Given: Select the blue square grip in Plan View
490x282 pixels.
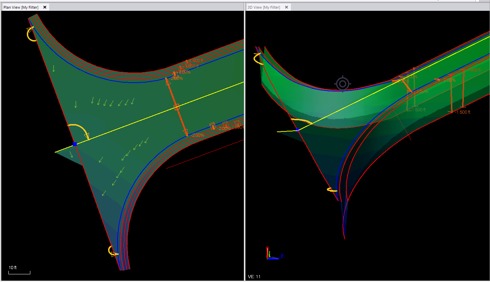Looking at the screenshot, I should [x=75, y=144].
